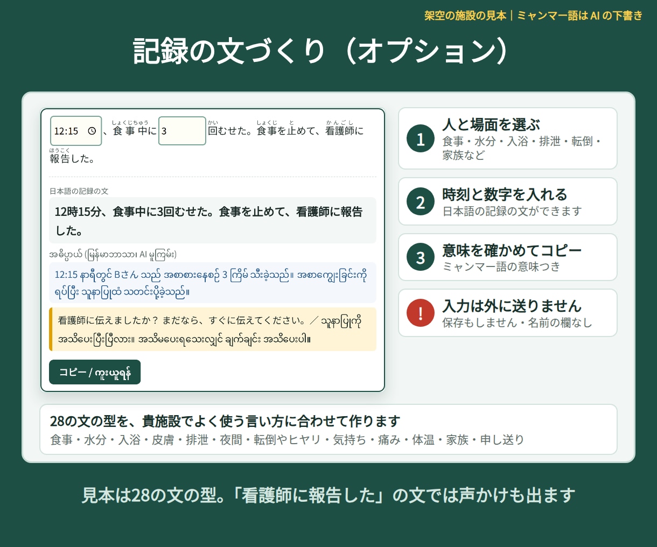Screen dimensions: 657x547
Task: Click 看護師に in the template sentence
Action: point(345,131)
